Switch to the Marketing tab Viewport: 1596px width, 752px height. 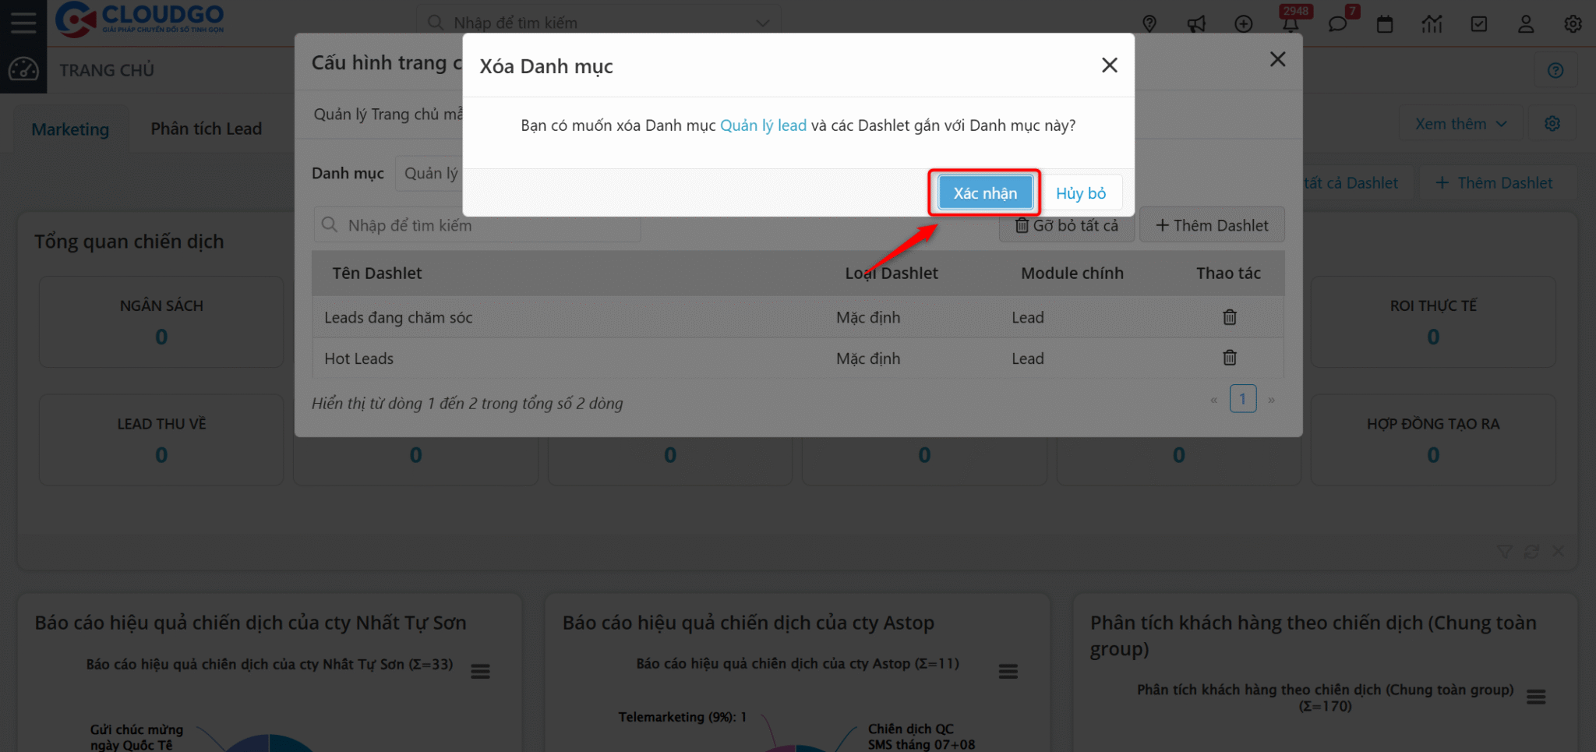click(x=70, y=129)
